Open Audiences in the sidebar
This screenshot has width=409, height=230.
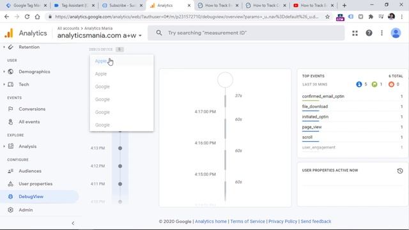30,171
